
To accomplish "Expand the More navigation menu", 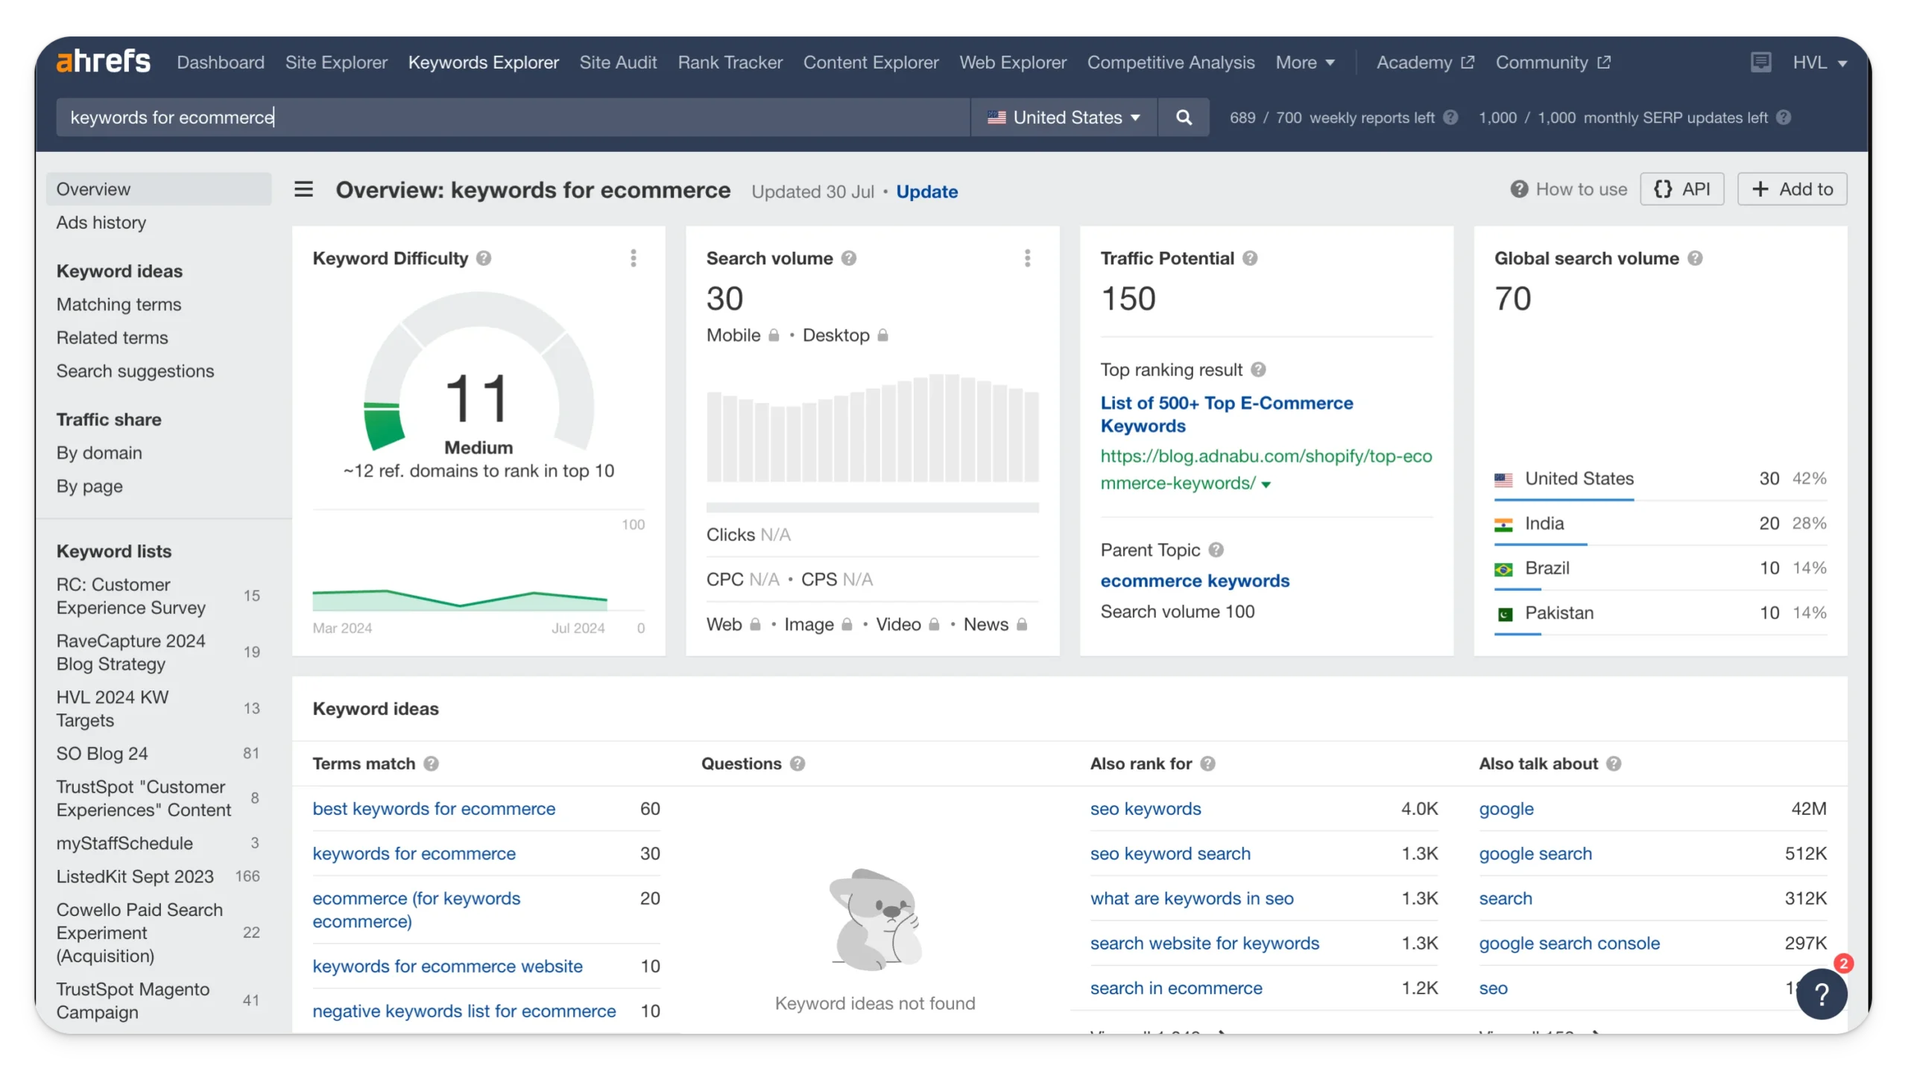I will tap(1304, 63).
